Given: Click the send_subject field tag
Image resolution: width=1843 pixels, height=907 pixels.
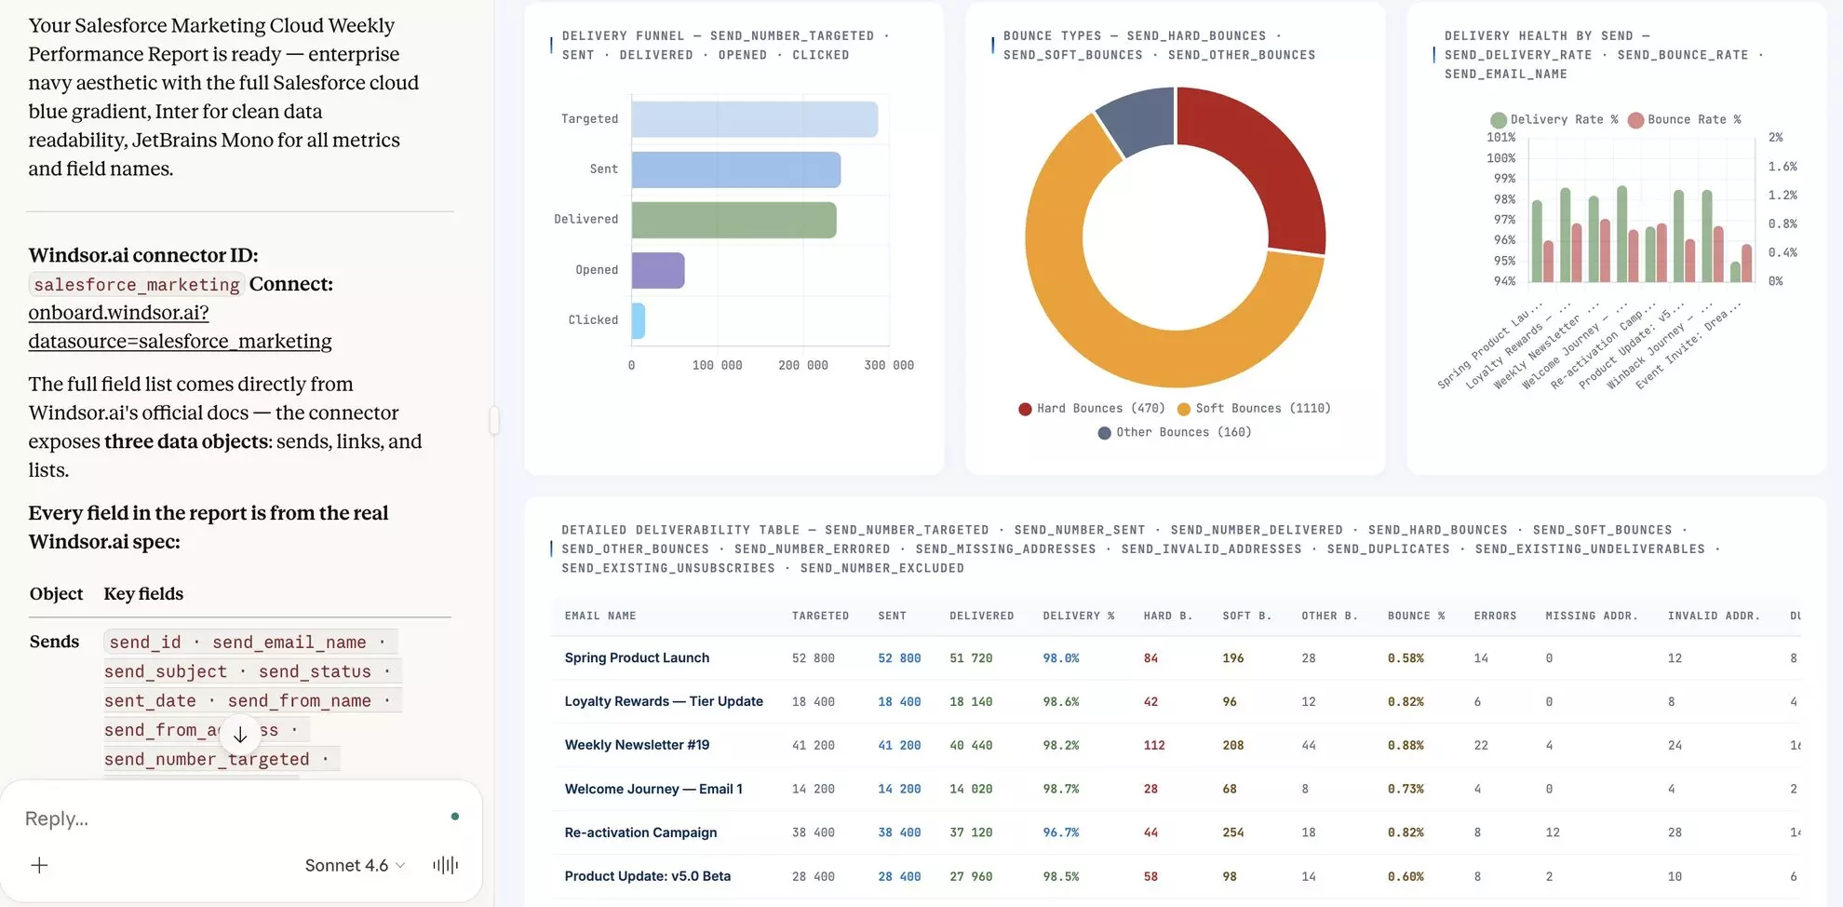Looking at the screenshot, I should [166, 671].
